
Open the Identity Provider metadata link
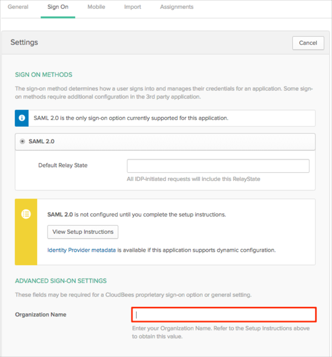tap(82, 250)
